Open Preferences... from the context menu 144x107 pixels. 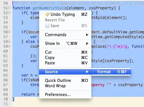65,95
